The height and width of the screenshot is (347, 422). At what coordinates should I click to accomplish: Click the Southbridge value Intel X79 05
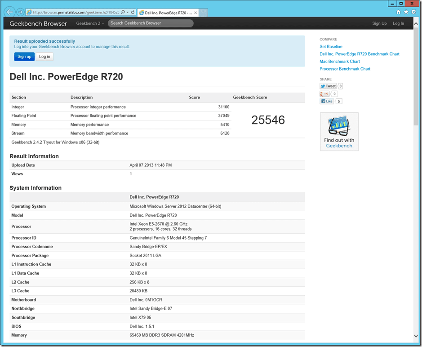click(x=140, y=317)
